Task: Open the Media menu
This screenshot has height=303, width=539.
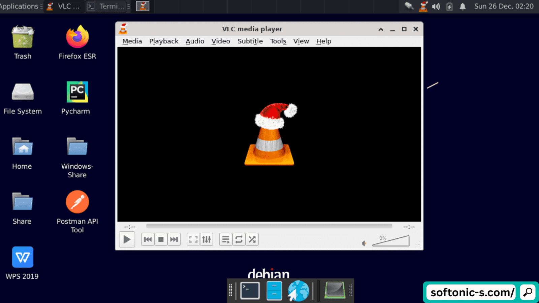Action: tap(132, 41)
